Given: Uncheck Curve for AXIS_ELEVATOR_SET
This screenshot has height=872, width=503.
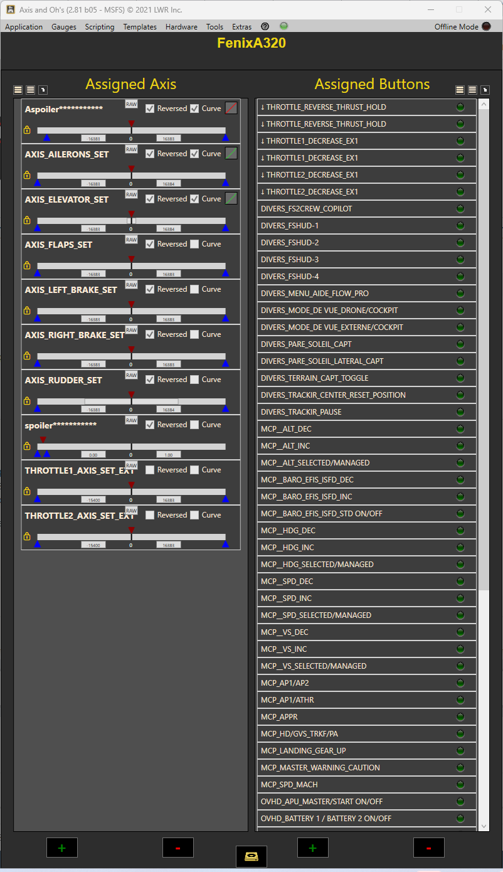Looking at the screenshot, I should click(x=194, y=198).
